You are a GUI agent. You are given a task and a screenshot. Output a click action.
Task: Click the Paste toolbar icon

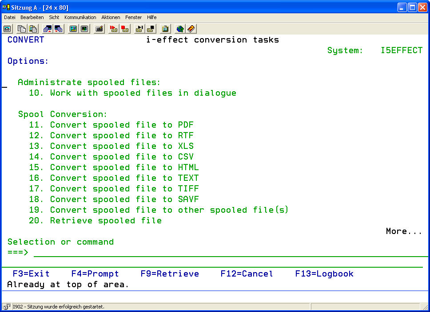[33, 29]
